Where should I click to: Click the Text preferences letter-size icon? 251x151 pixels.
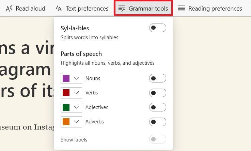tap(59, 9)
